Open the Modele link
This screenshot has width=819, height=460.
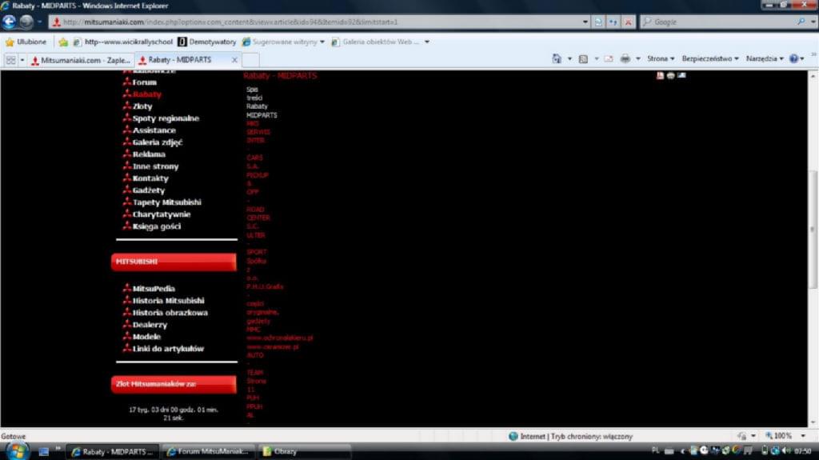146,337
